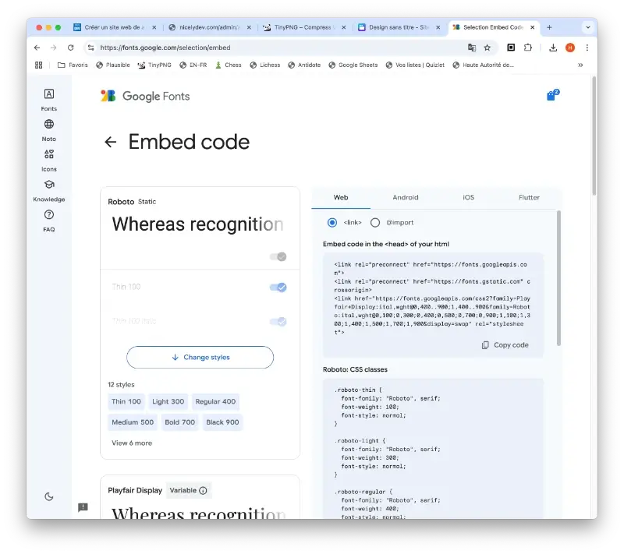
Task: Switch to the Flutter tab
Action: [x=529, y=197]
